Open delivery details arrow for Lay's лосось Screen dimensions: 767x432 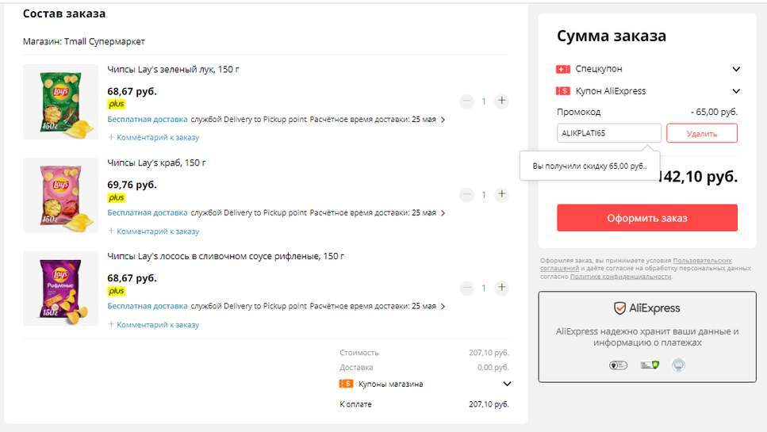point(443,307)
